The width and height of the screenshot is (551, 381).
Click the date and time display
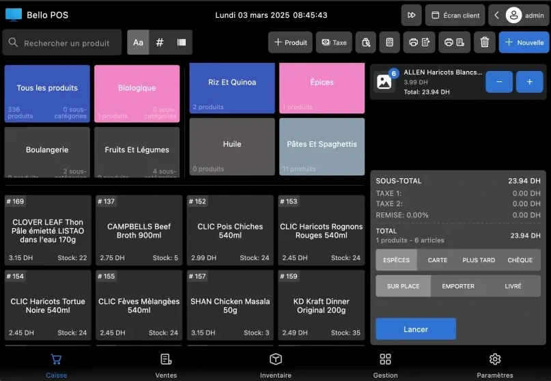[x=271, y=15]
